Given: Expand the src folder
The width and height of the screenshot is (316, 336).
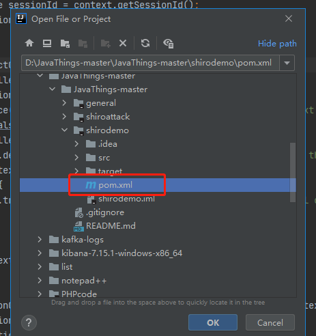Looking at the screenshot, I should coord(76,158).
